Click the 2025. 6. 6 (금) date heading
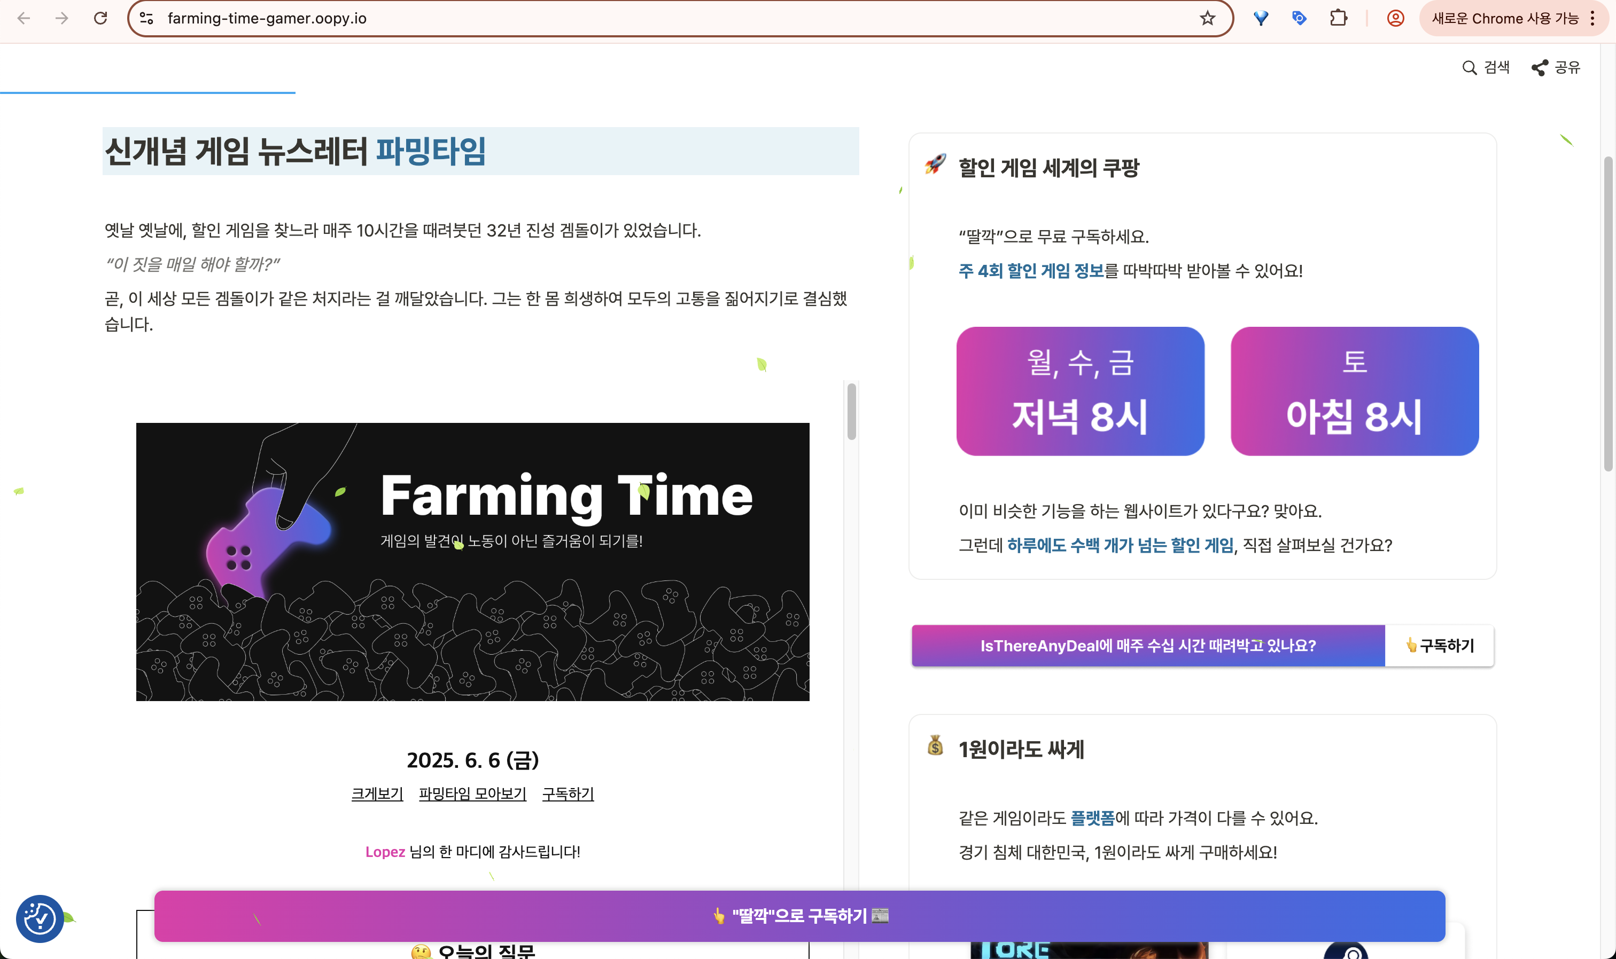 coord(473,760)
